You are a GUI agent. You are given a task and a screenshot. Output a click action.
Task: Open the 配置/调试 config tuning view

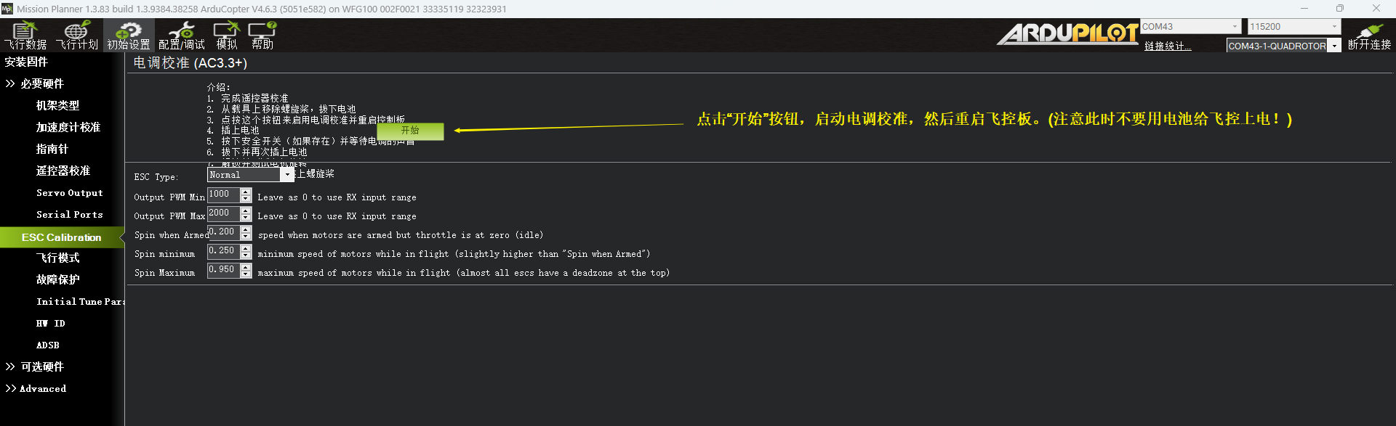182,36
